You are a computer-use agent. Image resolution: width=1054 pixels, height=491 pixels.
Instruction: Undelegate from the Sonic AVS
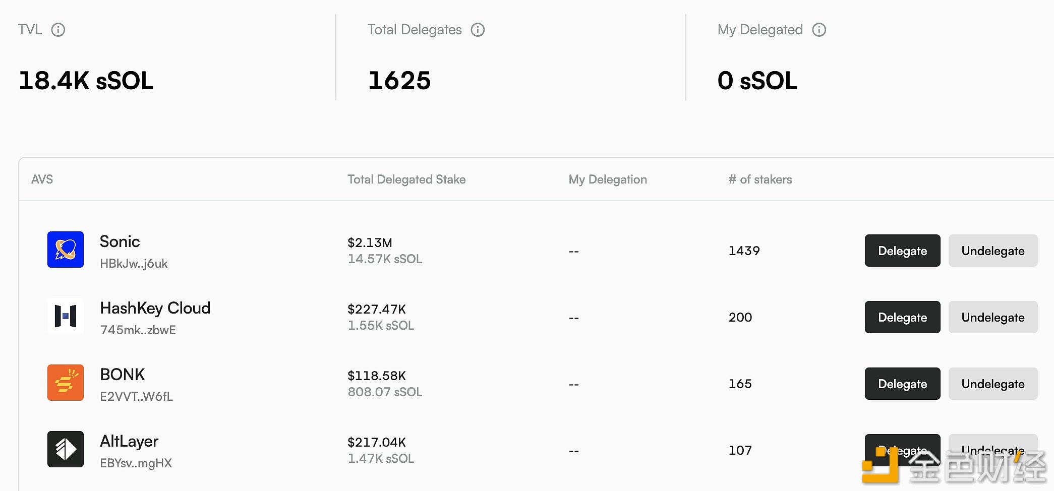(992, 251)
